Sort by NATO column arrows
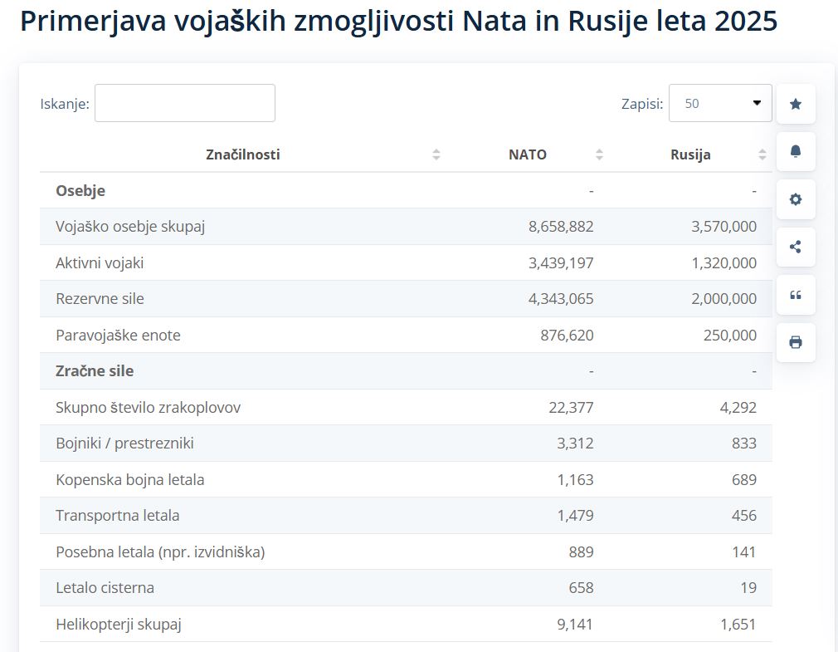838x652 pixels. click(599, 154)
